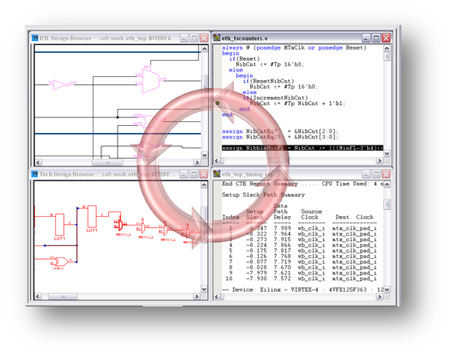
Task: Select the left LUT1 block in Tech schematic
Action: pos(60,225)
